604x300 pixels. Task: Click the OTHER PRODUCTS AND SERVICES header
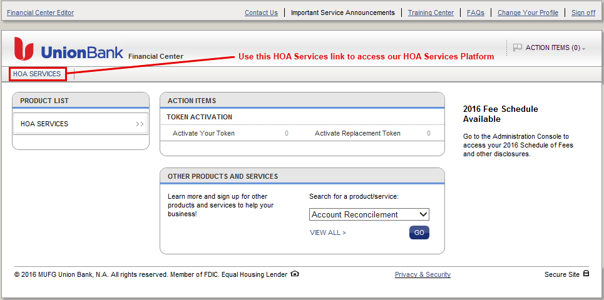tap(302, 176)
